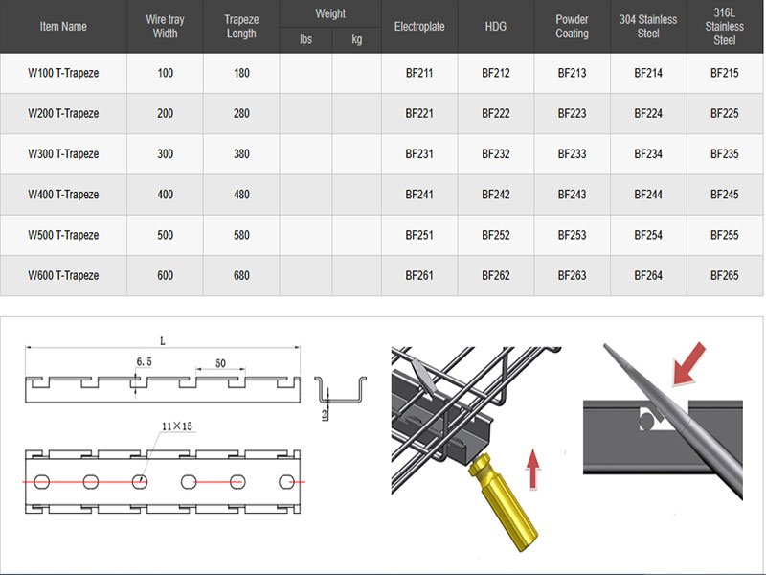This screenshot has height=575, width=766.
Task: Click part number BF234
Action: [648, 154]
